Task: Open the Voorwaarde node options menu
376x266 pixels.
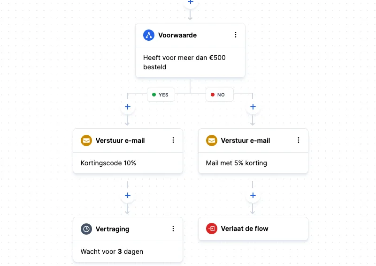Action: pyautogui.click(x=236, y=35)
